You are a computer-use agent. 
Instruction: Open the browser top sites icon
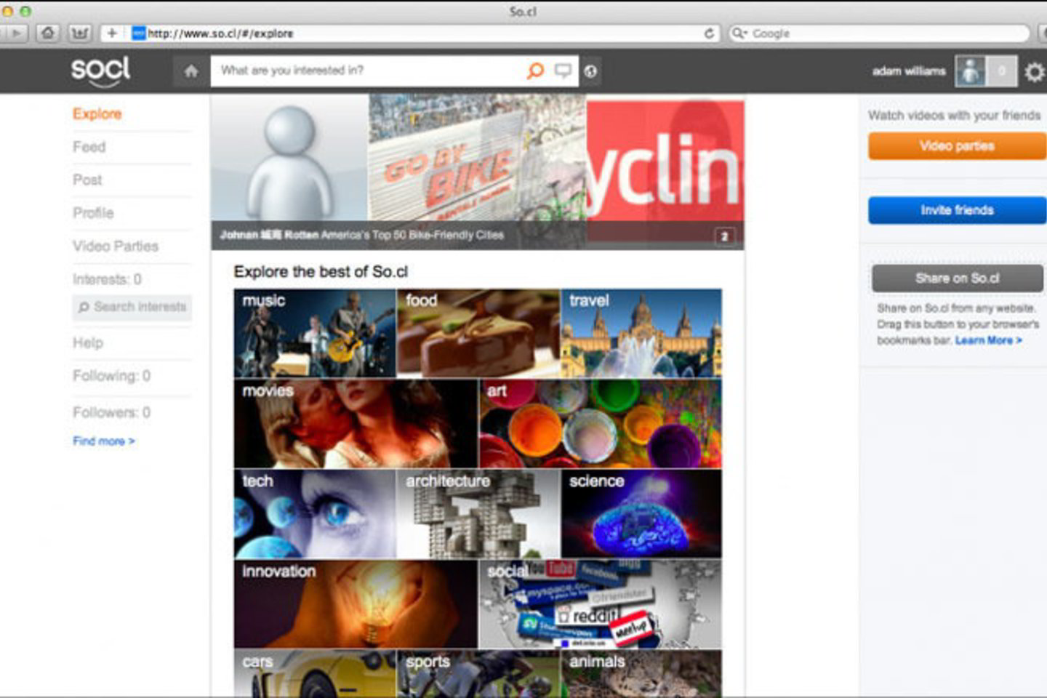tap(80, 33)
